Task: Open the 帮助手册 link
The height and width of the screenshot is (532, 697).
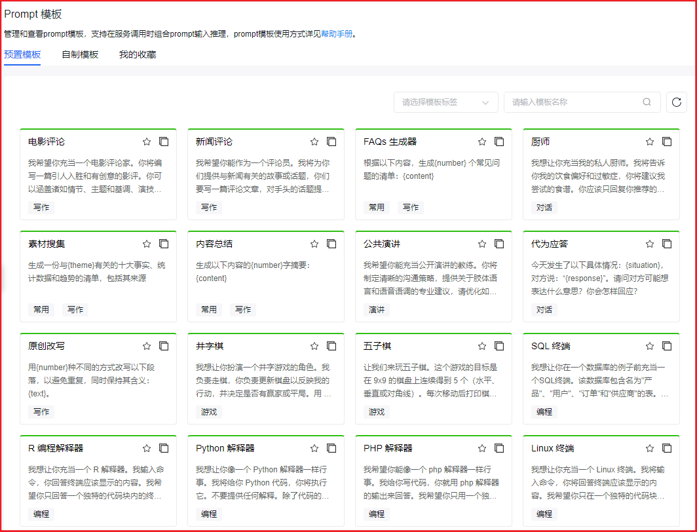Action: (x=337, y=34)
